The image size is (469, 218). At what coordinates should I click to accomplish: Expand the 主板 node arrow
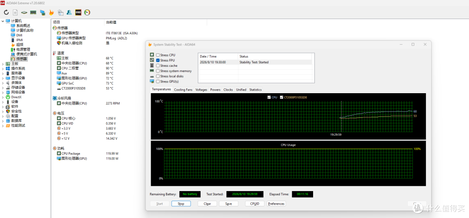(3, 64)
